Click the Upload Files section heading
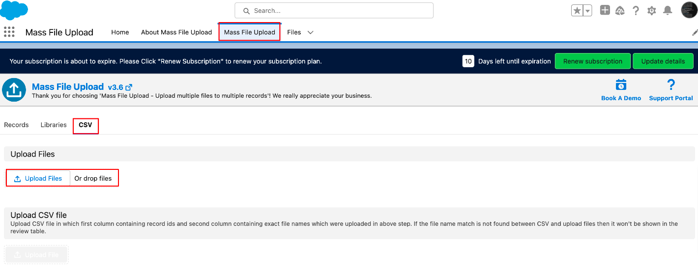 coord(32,154)
